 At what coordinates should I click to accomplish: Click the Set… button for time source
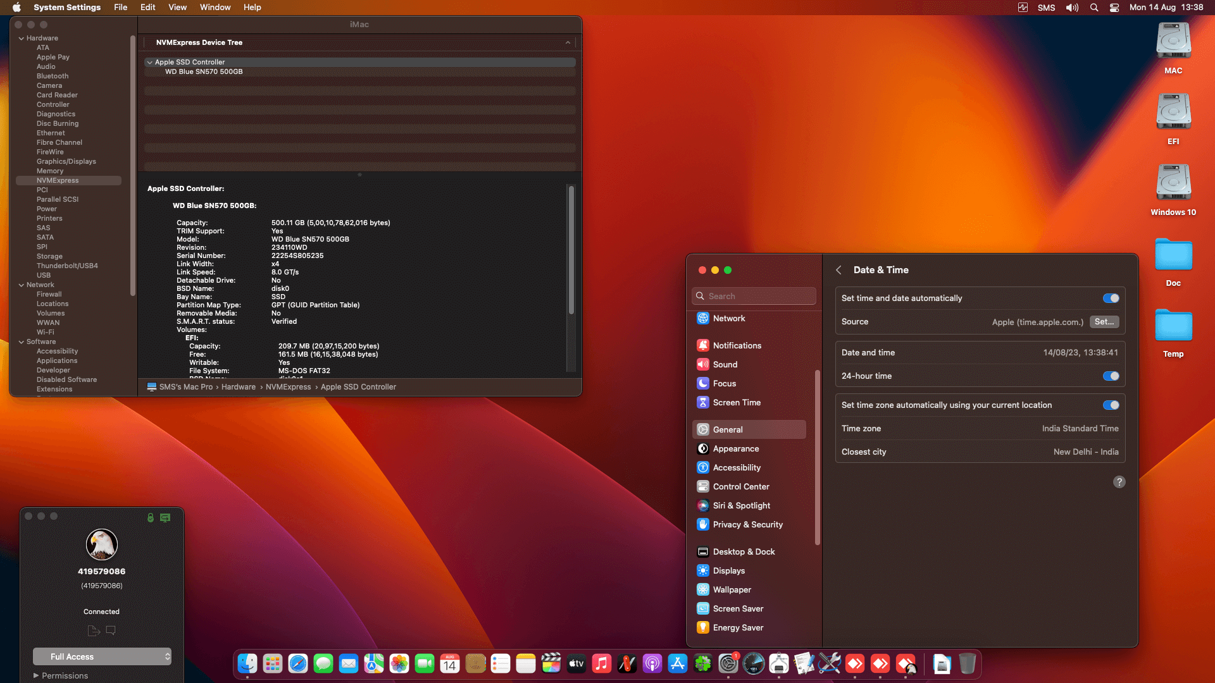1104,322
